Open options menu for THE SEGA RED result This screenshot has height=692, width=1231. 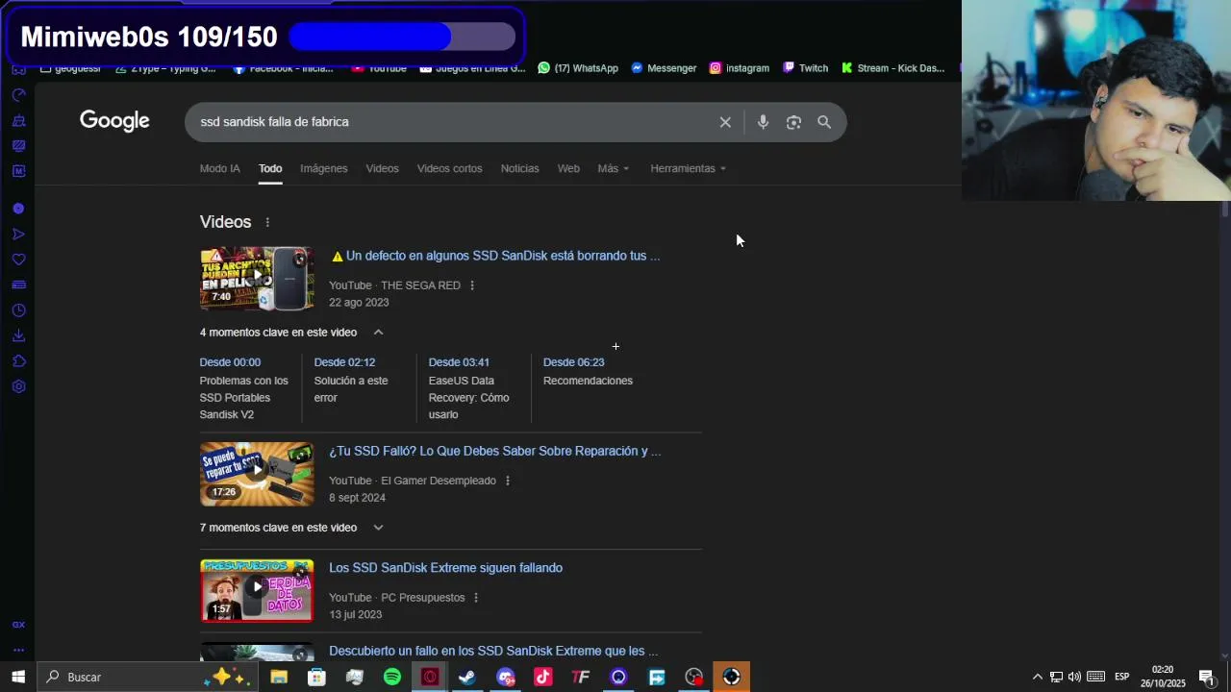(471, 285)
